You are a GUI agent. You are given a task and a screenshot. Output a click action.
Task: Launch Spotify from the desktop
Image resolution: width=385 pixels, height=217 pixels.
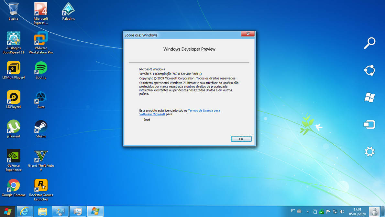(41, 70)
